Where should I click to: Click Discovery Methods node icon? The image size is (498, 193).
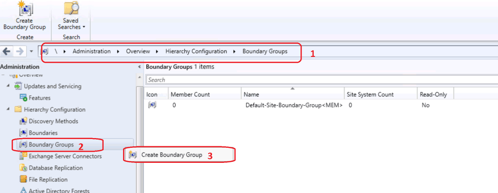[x=23, y=121]
